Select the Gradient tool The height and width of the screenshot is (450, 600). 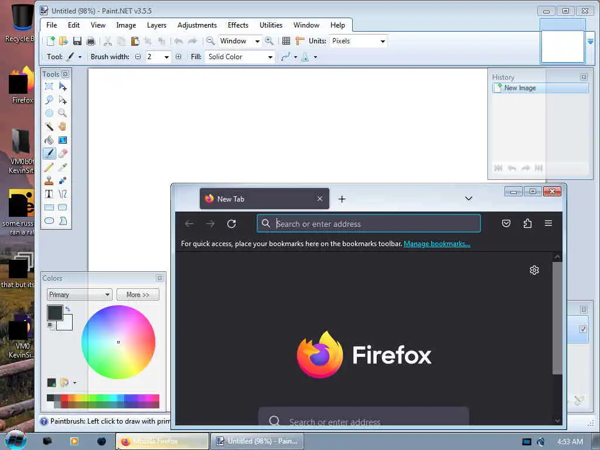63,140
